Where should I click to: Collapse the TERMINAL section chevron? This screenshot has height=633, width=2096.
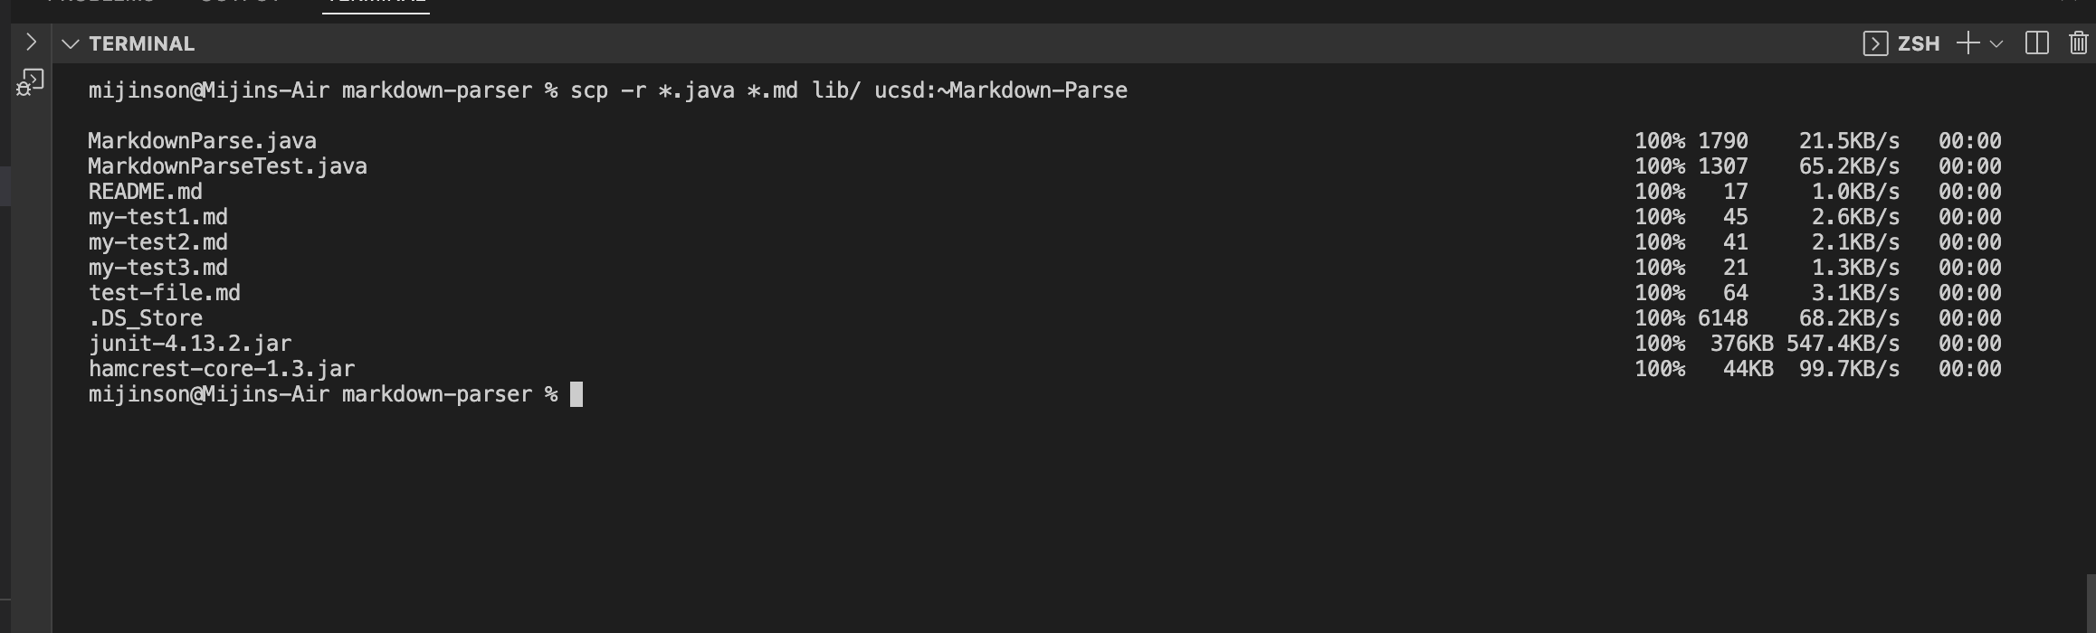(x=71, y=43)
